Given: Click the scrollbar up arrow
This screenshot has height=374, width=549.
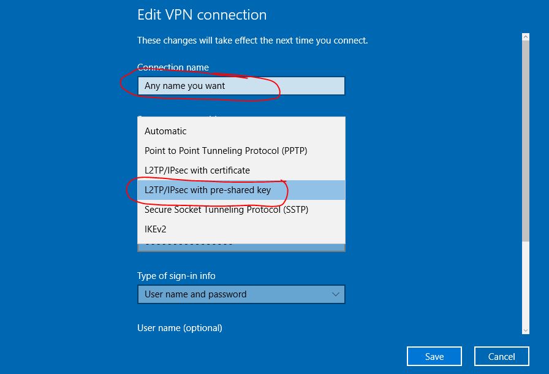Looking at the screenshot, I should tap(526, 37).
